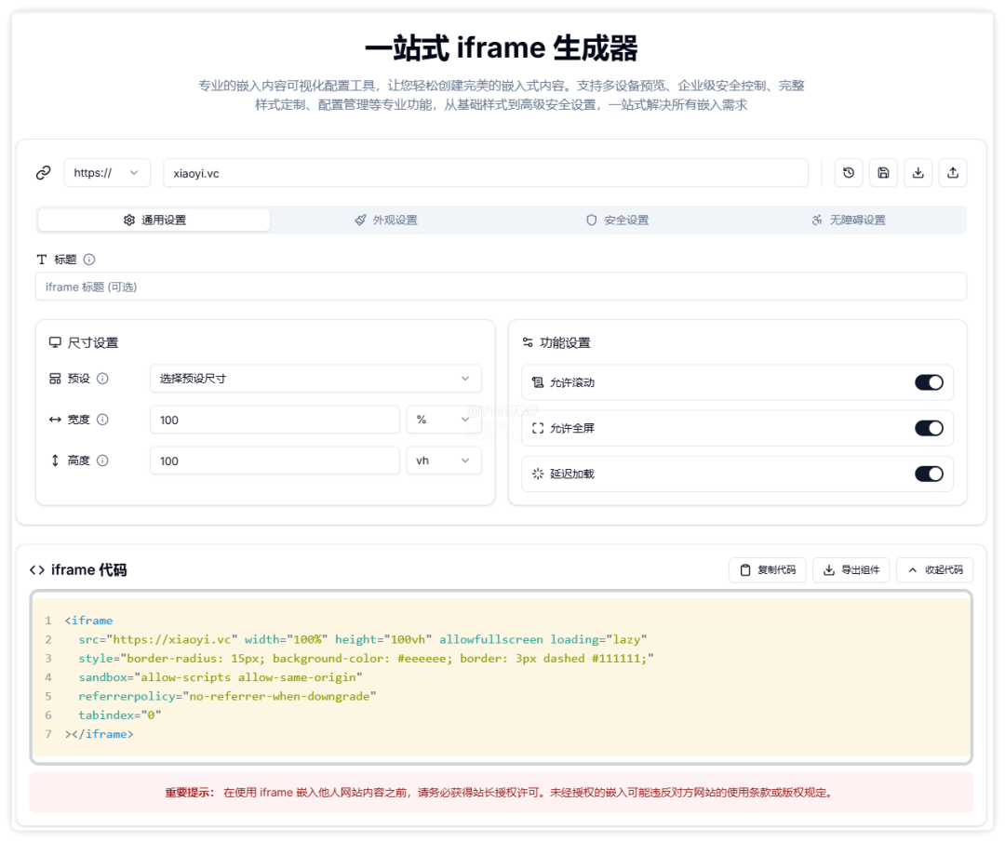Viewport: 1005px width, 842px height.
Task: Switch to the 无障碍设置 tab
Action: [x=849, y=221]
